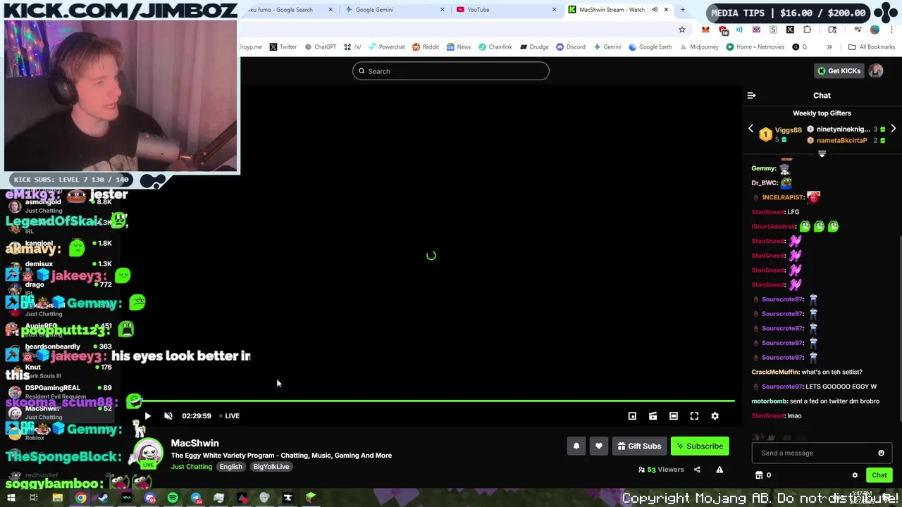
Task: Enable mini player mode icon
Action: 632,415
